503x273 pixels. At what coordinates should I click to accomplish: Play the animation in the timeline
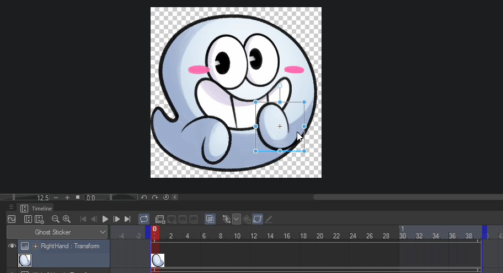coord(105,219)
